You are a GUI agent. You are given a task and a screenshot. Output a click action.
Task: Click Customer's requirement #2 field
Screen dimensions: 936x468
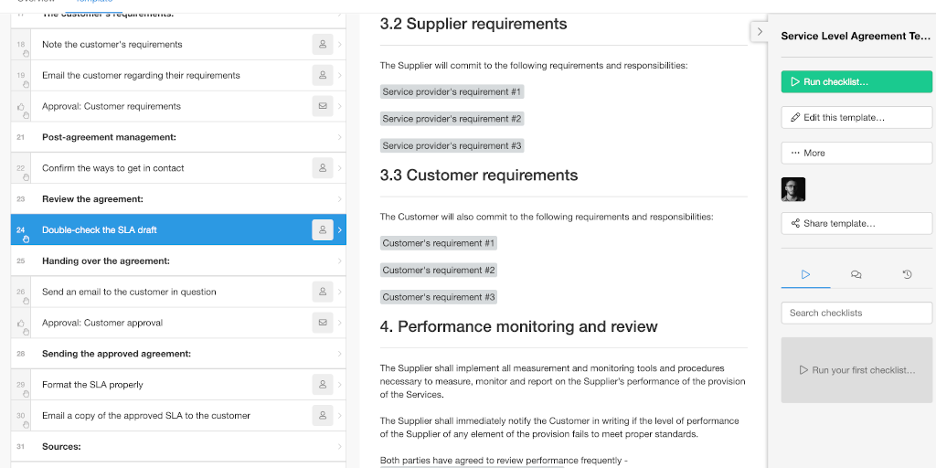[439, 270]
